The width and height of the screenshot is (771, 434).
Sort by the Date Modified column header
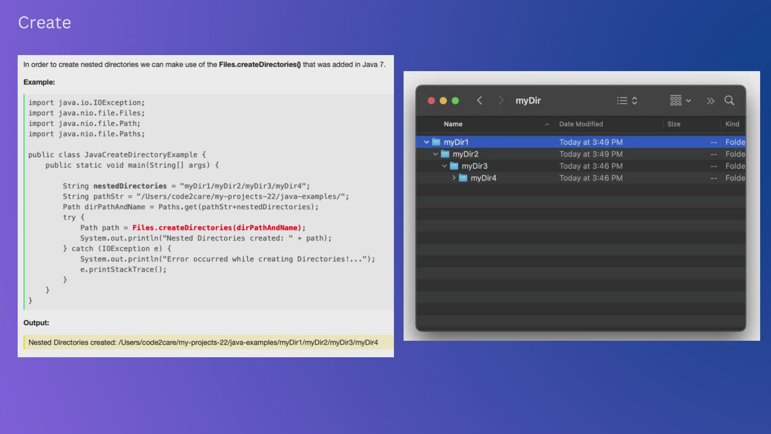tap(581, 124)
